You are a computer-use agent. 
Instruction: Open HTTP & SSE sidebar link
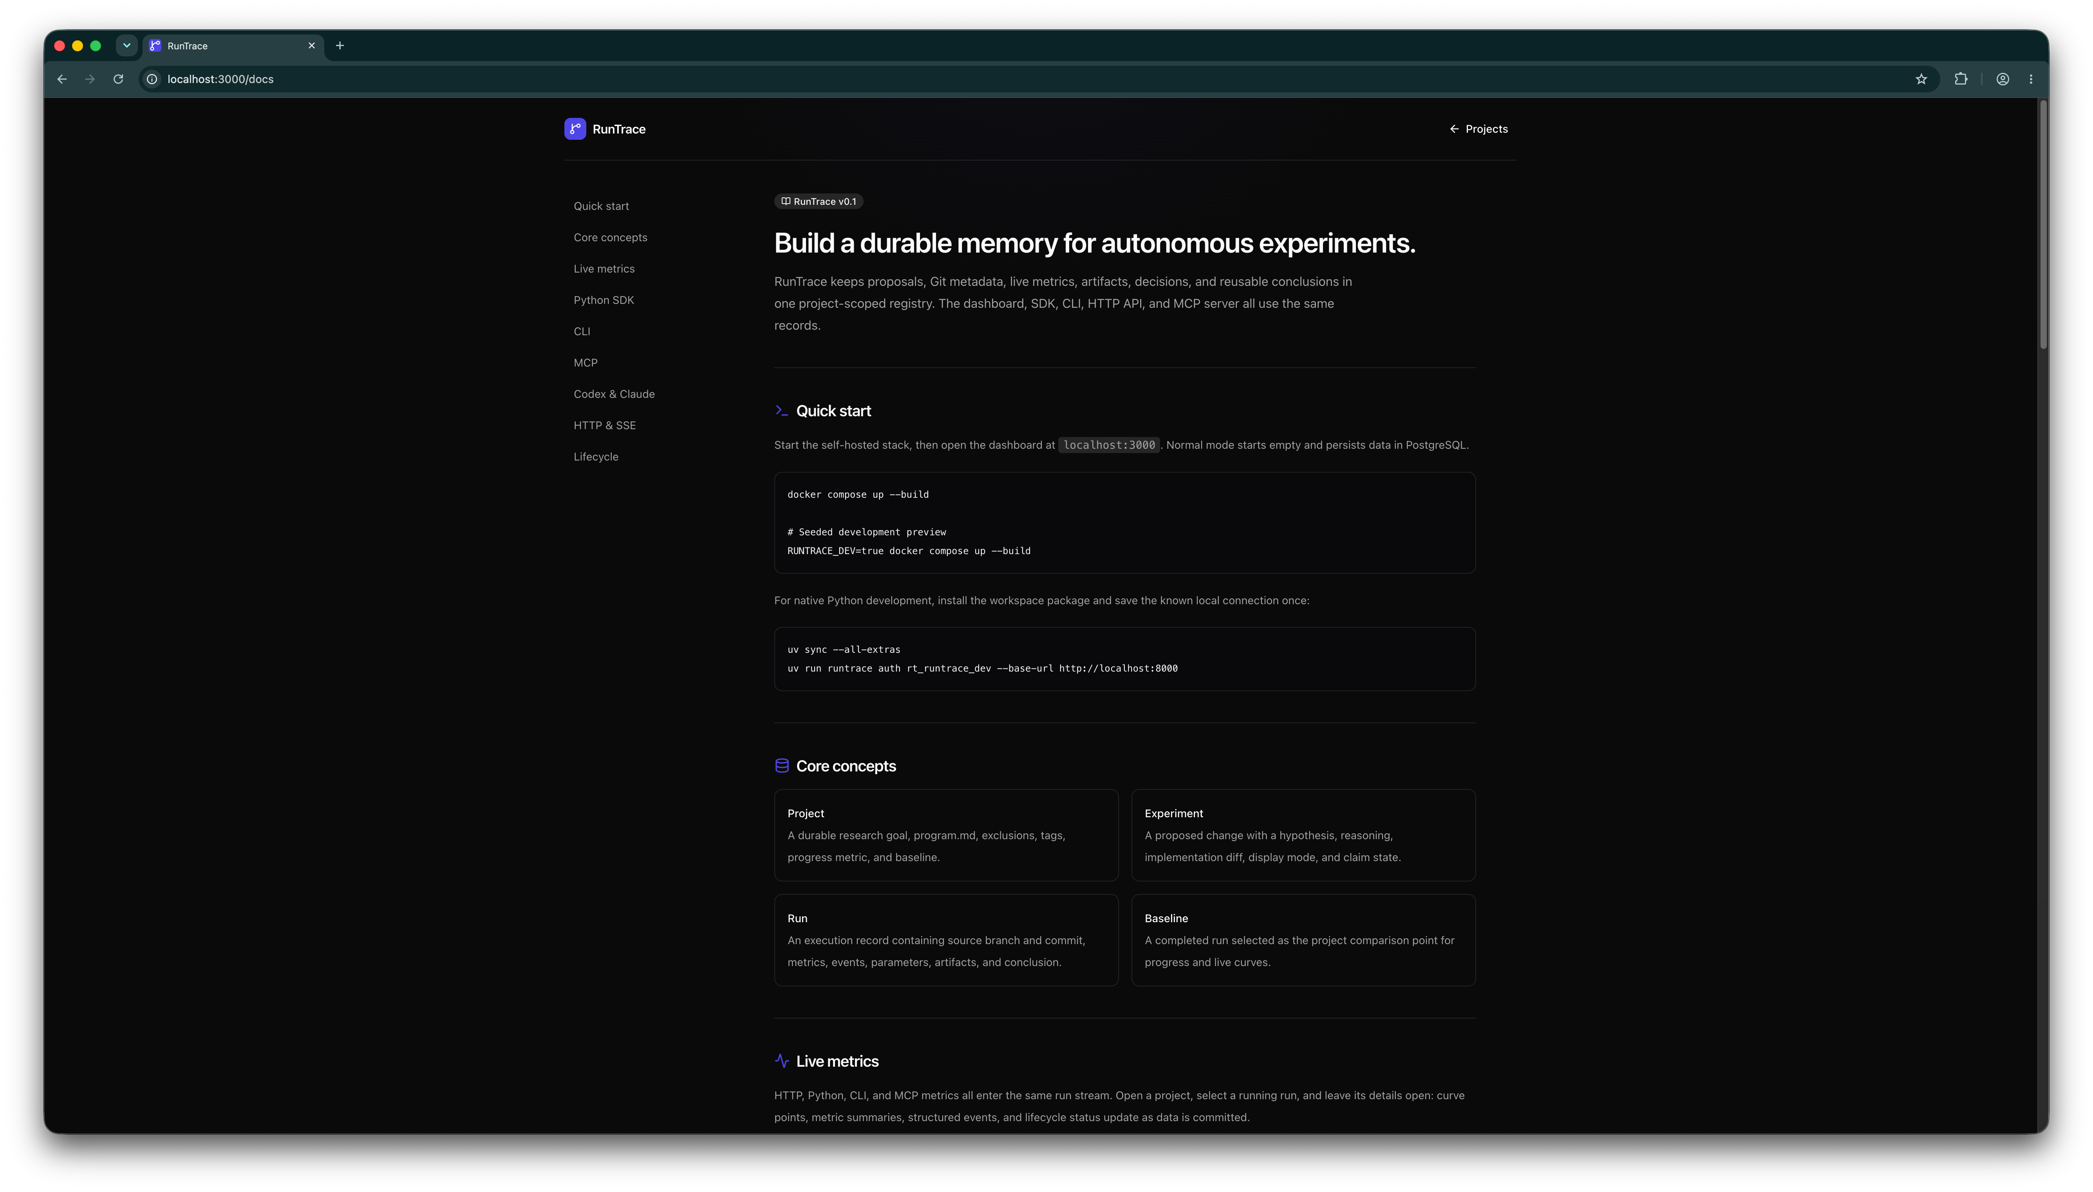click(604, 425)
